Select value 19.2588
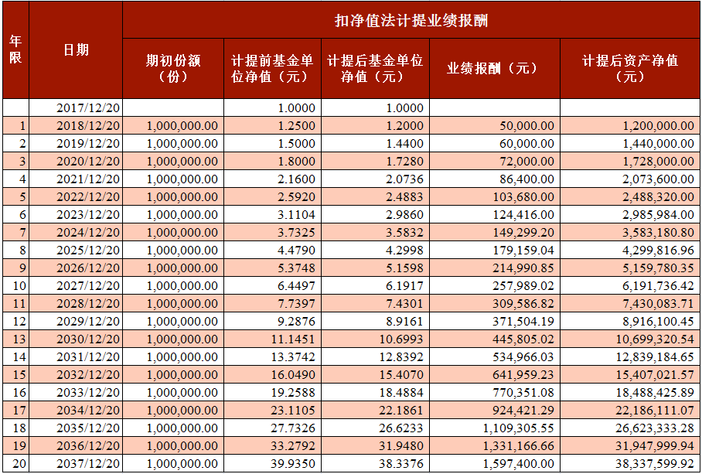 point(272,393)
